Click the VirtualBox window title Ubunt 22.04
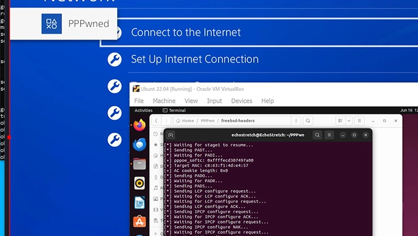The width and height of the screenshot is (418, 236). click(192, 89)
